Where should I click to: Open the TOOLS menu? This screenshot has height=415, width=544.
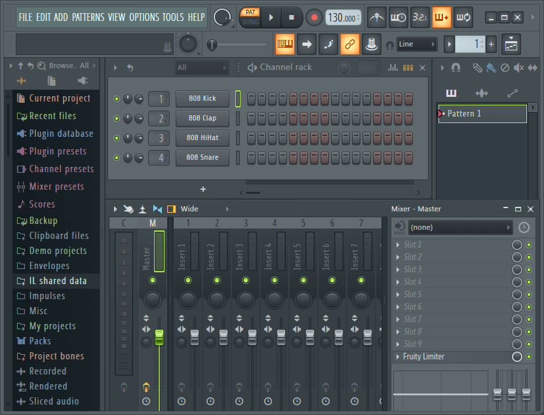click(173, 17)
